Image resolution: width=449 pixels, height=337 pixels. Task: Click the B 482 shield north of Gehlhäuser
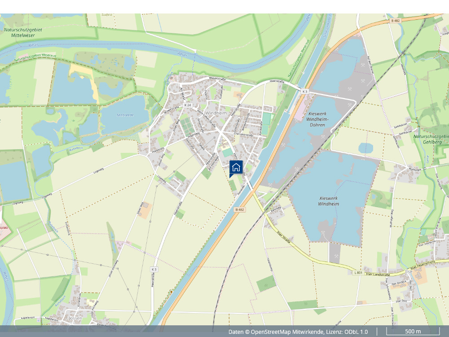(x=395, y=21)
